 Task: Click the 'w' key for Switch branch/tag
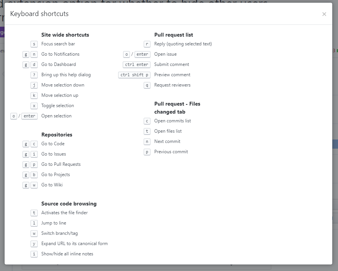click(34, 233)
